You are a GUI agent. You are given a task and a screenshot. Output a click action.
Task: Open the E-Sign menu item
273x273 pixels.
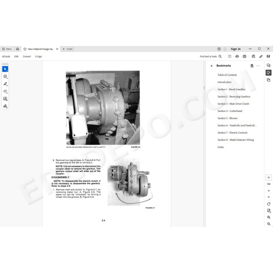pyautogui.click(x=39, y=57)
